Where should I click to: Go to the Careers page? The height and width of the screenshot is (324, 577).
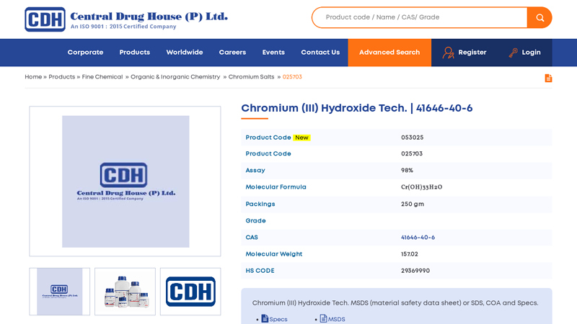pos(232,52)
